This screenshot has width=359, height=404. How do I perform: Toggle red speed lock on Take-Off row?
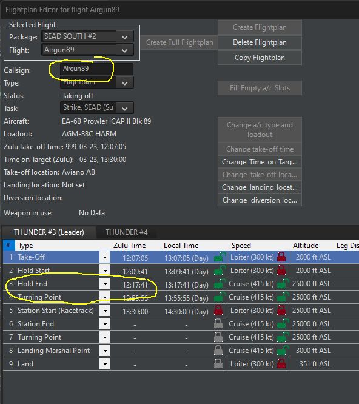coord(281,257)
